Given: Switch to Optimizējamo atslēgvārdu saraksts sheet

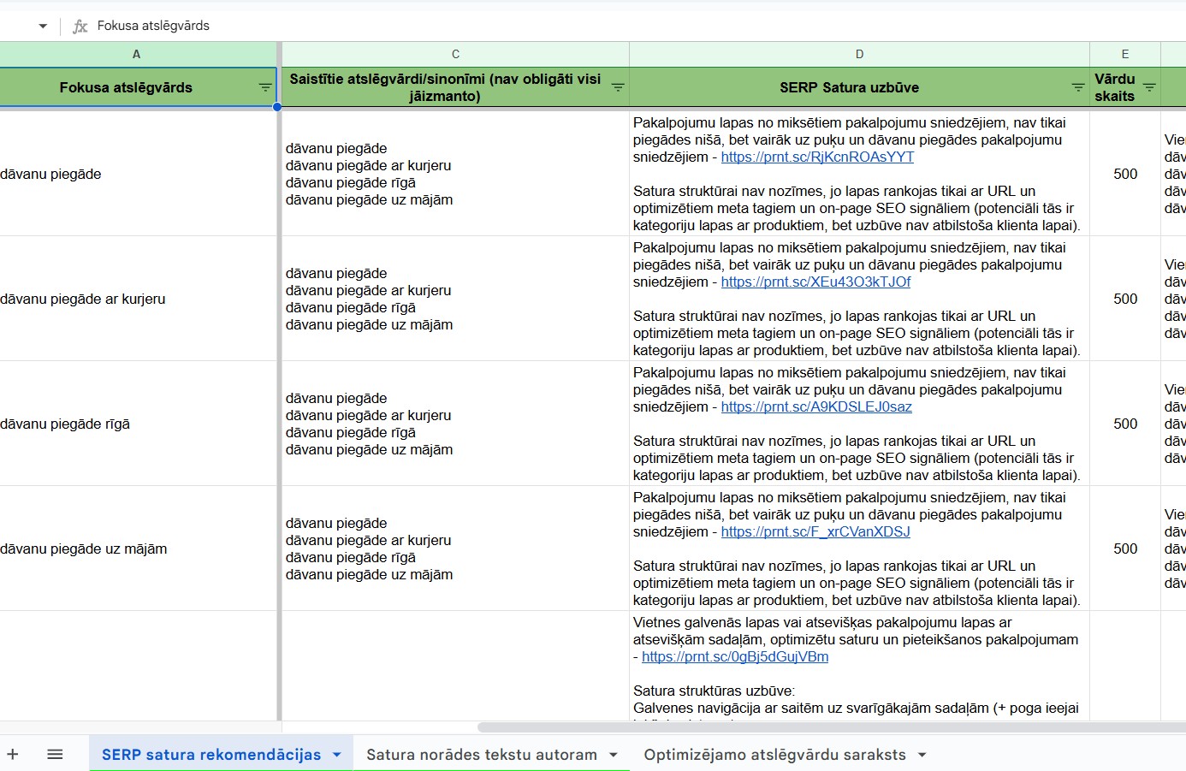Looking at the screenshot, I should click(774, 754).
